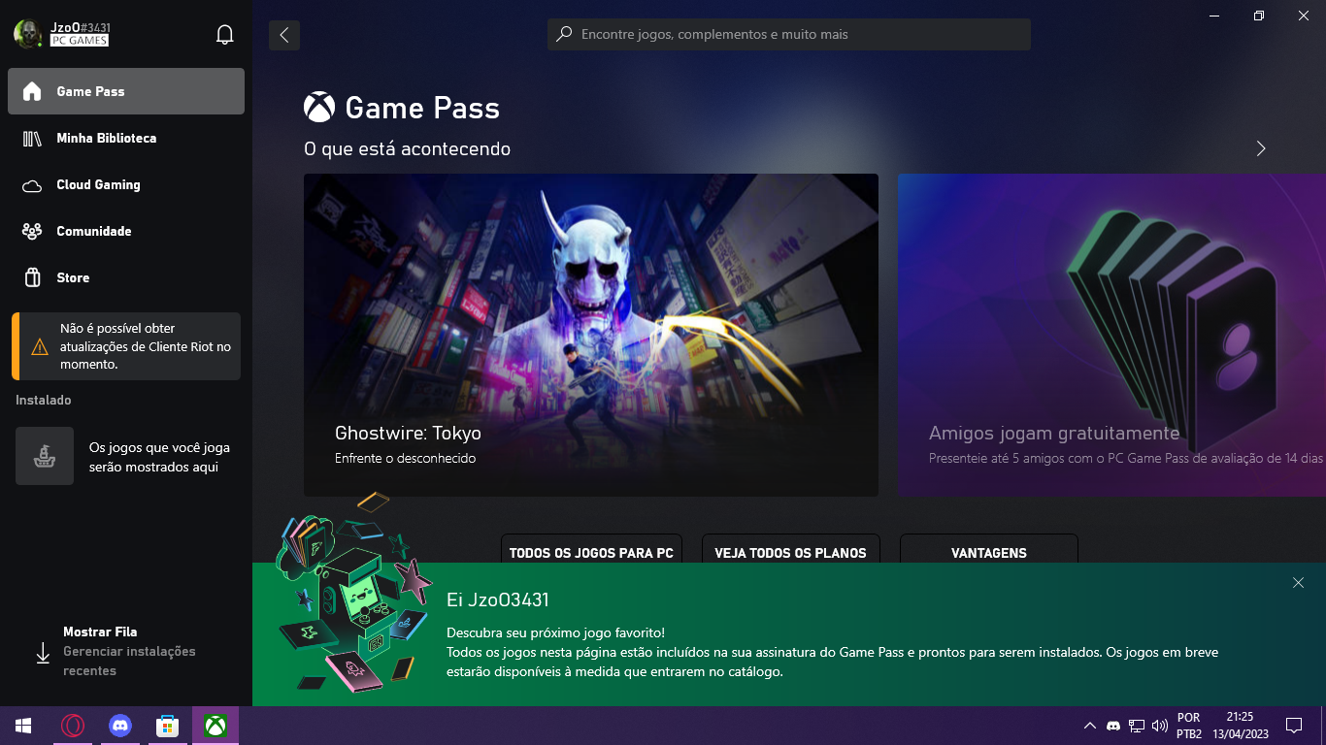This screenshot has height=745, width=1326.
Task: Click the Mostrar Fila download arrow icon
Action: 43,652
